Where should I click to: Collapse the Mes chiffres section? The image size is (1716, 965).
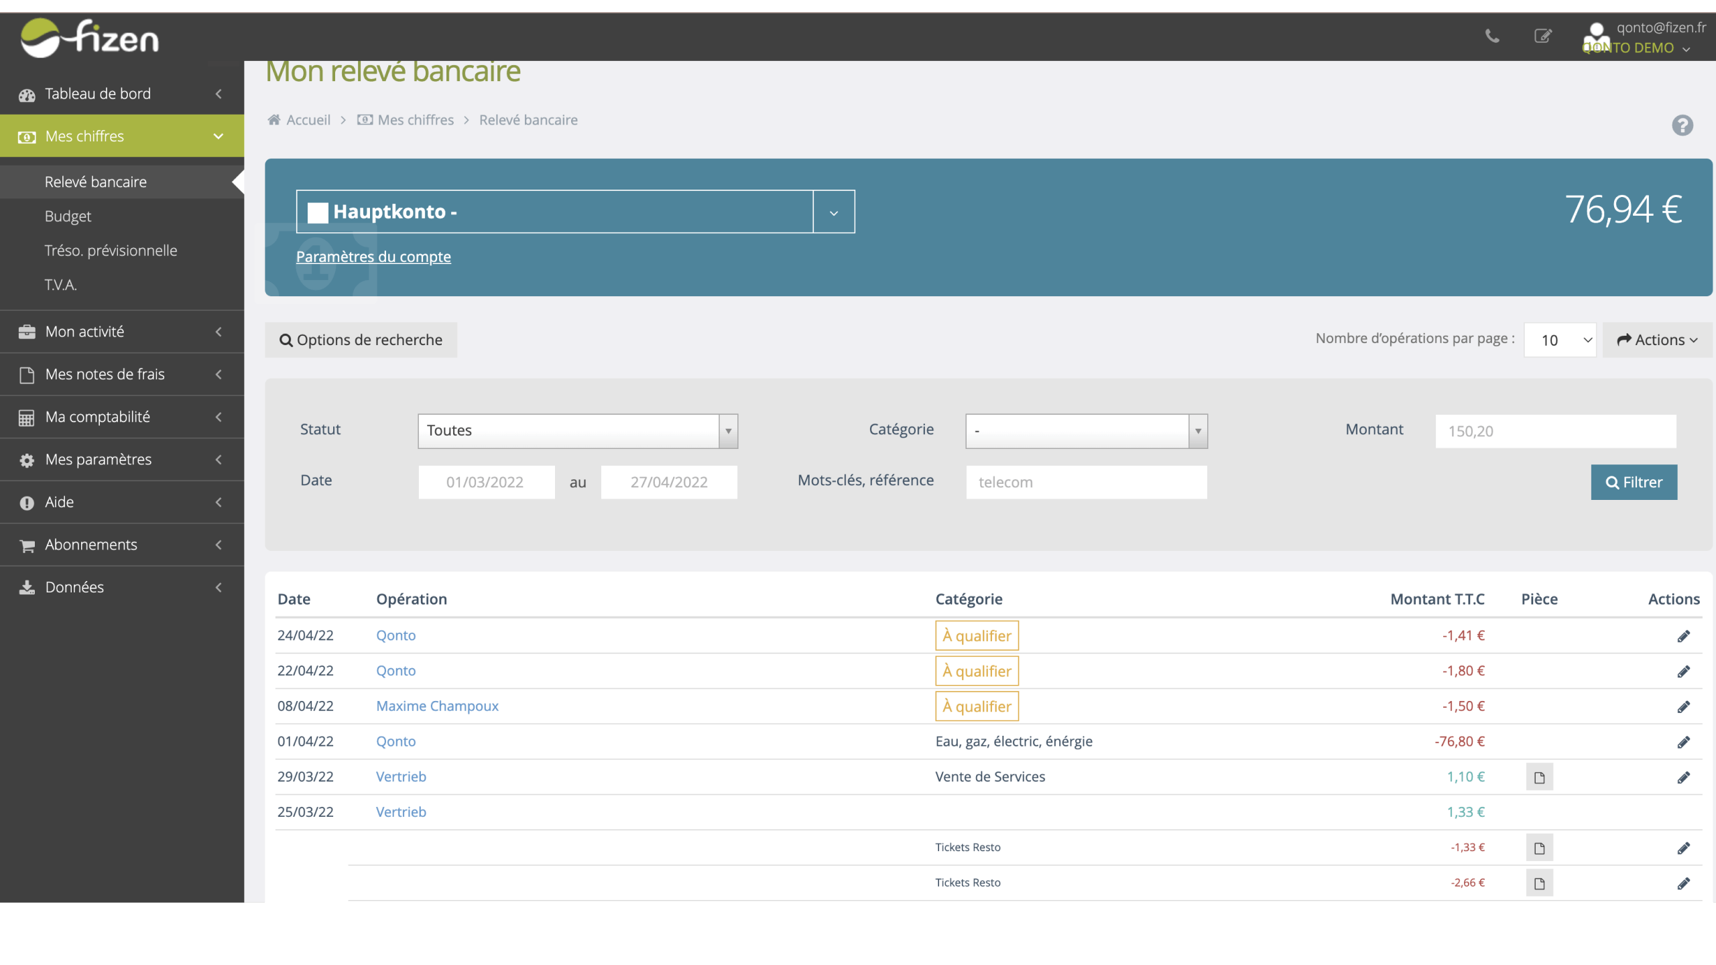219,136
